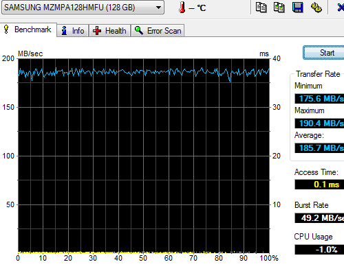Click the 185.7 MB/s average value
This screenshot has height=271, width=344.
pos(319,148)
